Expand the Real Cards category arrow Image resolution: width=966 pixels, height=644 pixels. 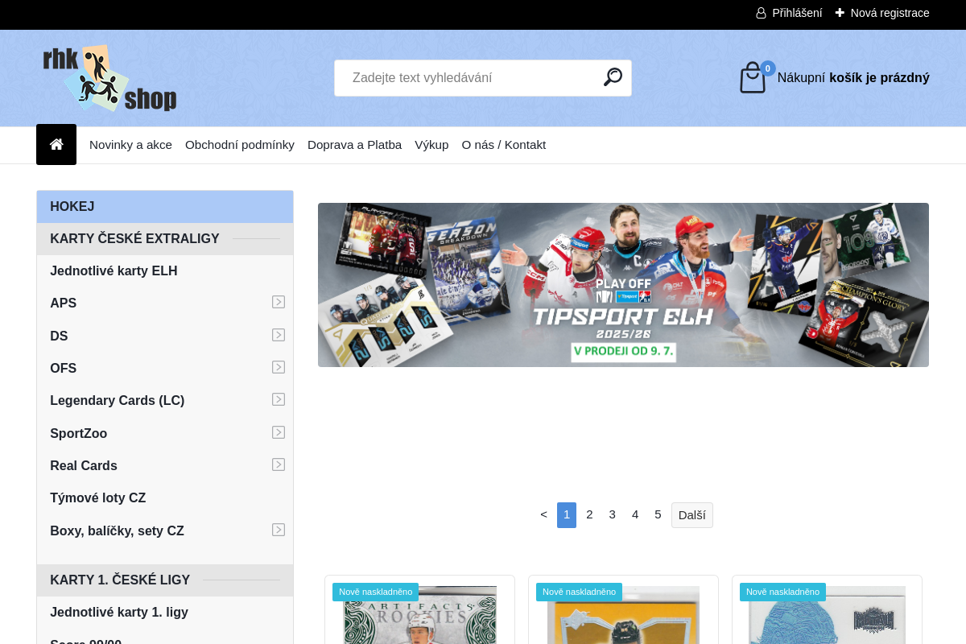[279, 464]
